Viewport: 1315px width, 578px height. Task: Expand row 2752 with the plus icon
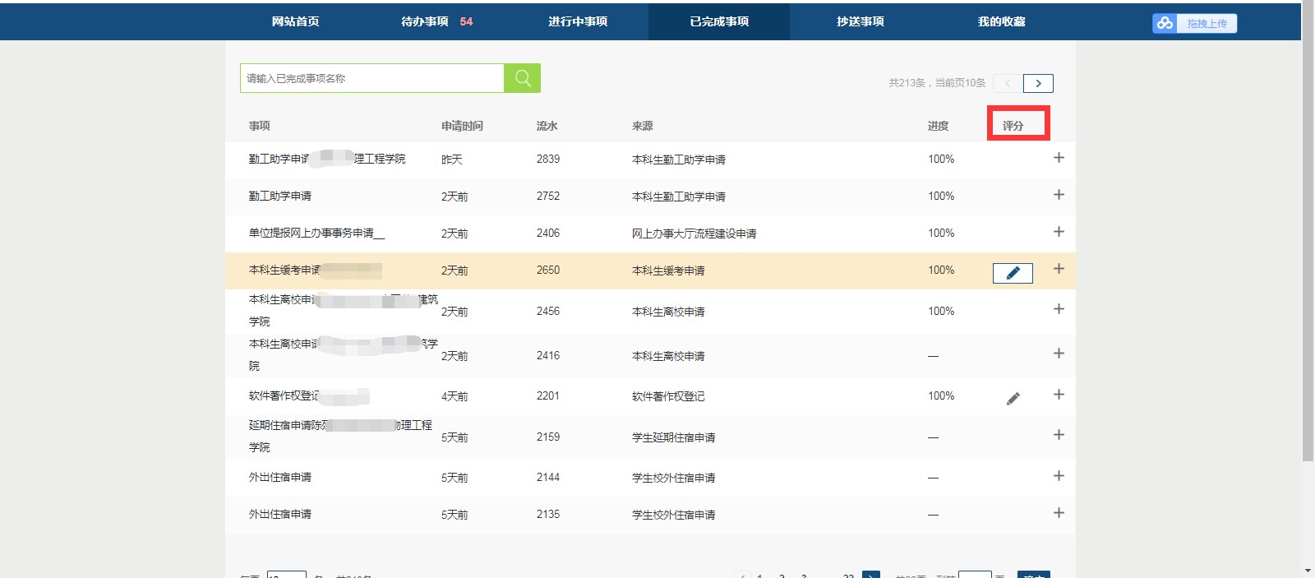point(1059,195)
